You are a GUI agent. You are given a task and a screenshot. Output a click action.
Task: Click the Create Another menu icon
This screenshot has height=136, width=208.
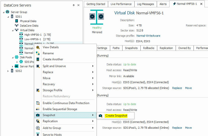pyautogui.click(x=38, y=59)
